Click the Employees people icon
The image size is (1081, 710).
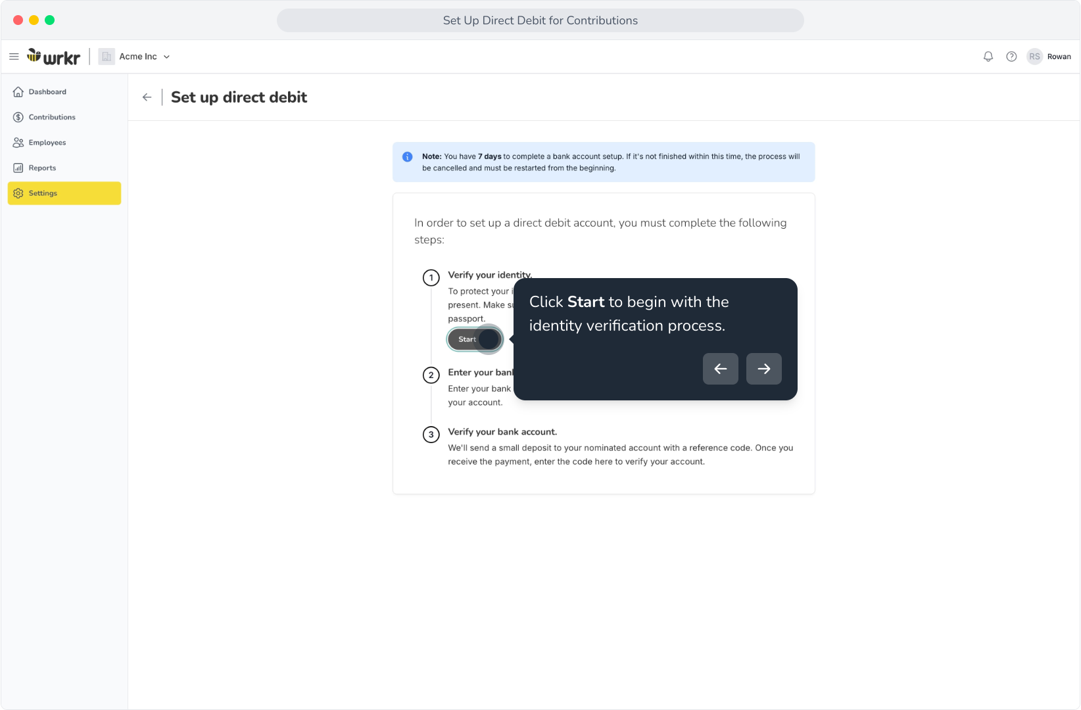click(x=18, y=143)
